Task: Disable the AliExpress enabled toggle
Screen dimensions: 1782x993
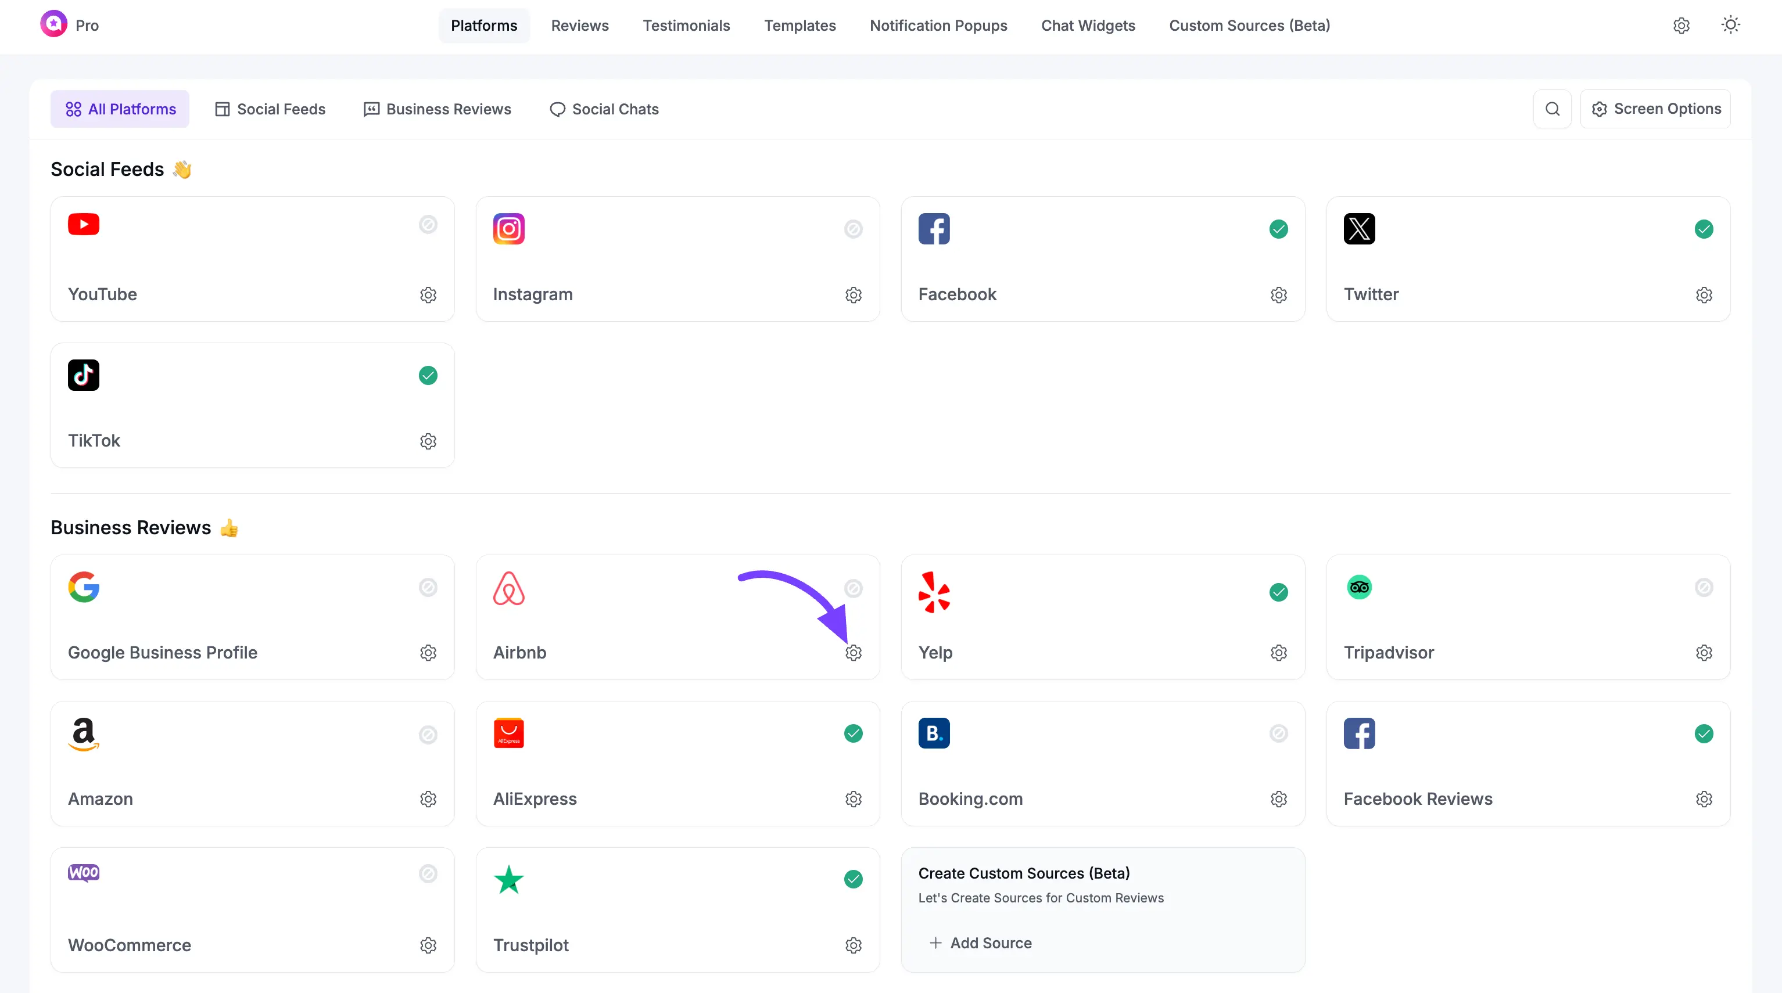Action: coord(854,733)
